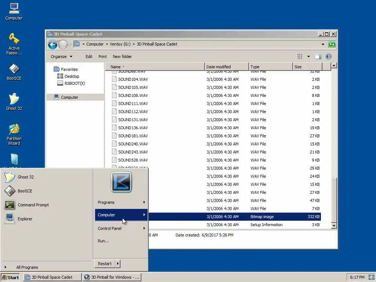The image size is (376, 282).
Task: Open the address bar history dropdown
Action: pos(323,44)
